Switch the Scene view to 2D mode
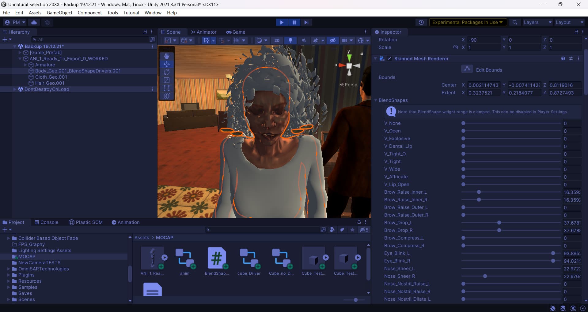588x312 pixels. point(277,40)
